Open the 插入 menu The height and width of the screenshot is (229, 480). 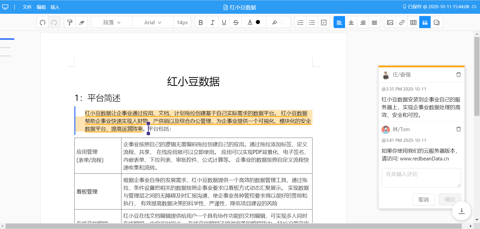[x=55, y=7]
